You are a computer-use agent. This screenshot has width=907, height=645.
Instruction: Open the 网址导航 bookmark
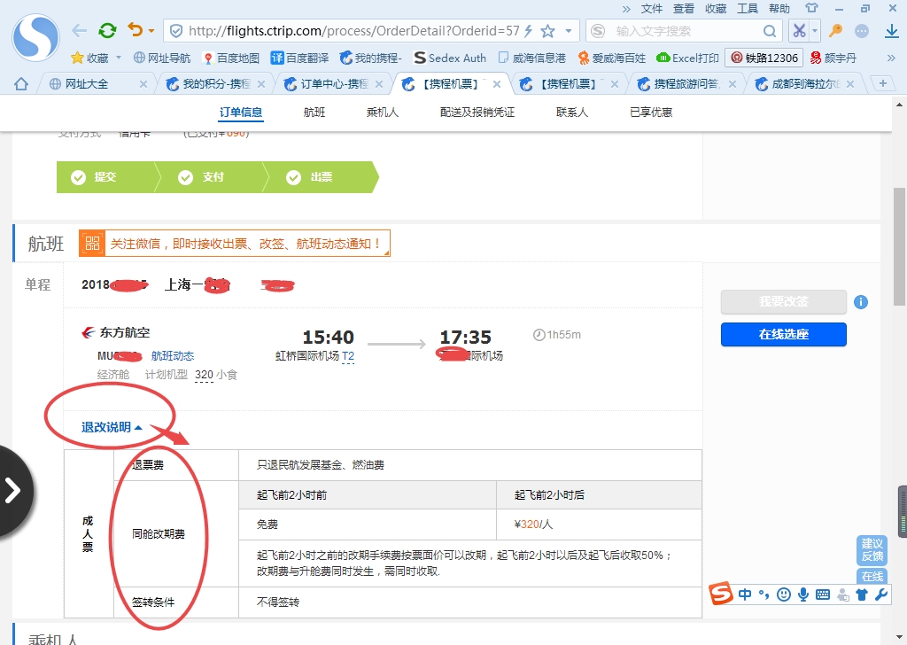coord(162,58)
